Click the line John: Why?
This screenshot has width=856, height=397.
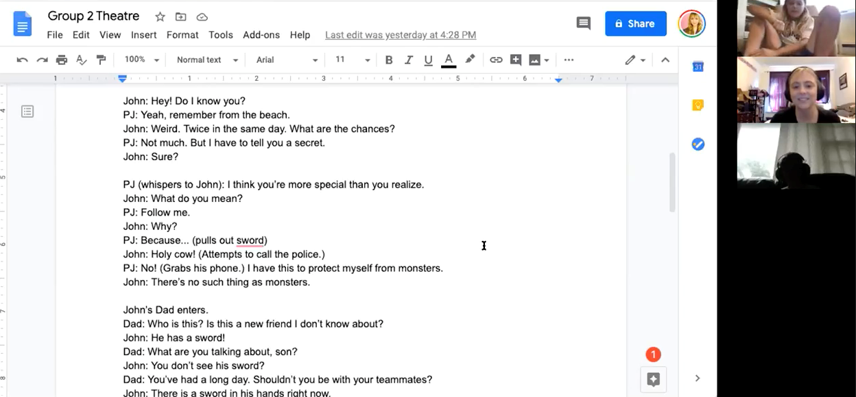150,226
